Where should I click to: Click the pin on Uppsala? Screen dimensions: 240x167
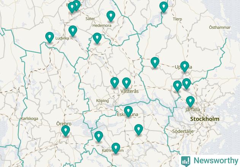pos(184,67)
